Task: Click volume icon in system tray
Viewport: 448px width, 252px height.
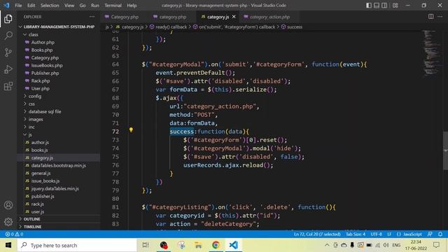Action: pos(386,245)
